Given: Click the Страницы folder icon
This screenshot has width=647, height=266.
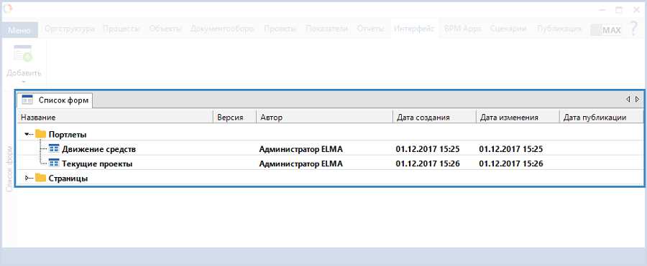Looking at the screenshot, I should tap(40, 179).
